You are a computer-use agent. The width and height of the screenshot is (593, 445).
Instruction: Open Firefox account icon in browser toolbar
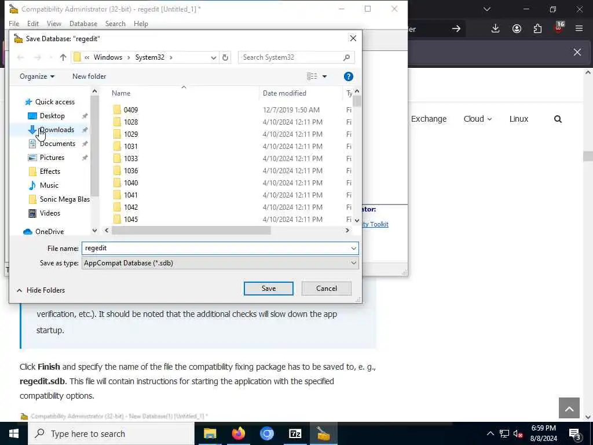[x=517, y=29]
